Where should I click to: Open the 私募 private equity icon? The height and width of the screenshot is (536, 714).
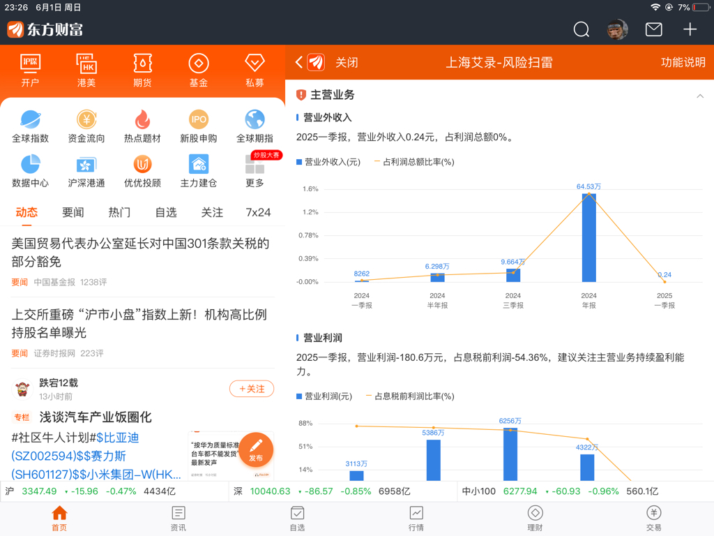pos(255,70)
